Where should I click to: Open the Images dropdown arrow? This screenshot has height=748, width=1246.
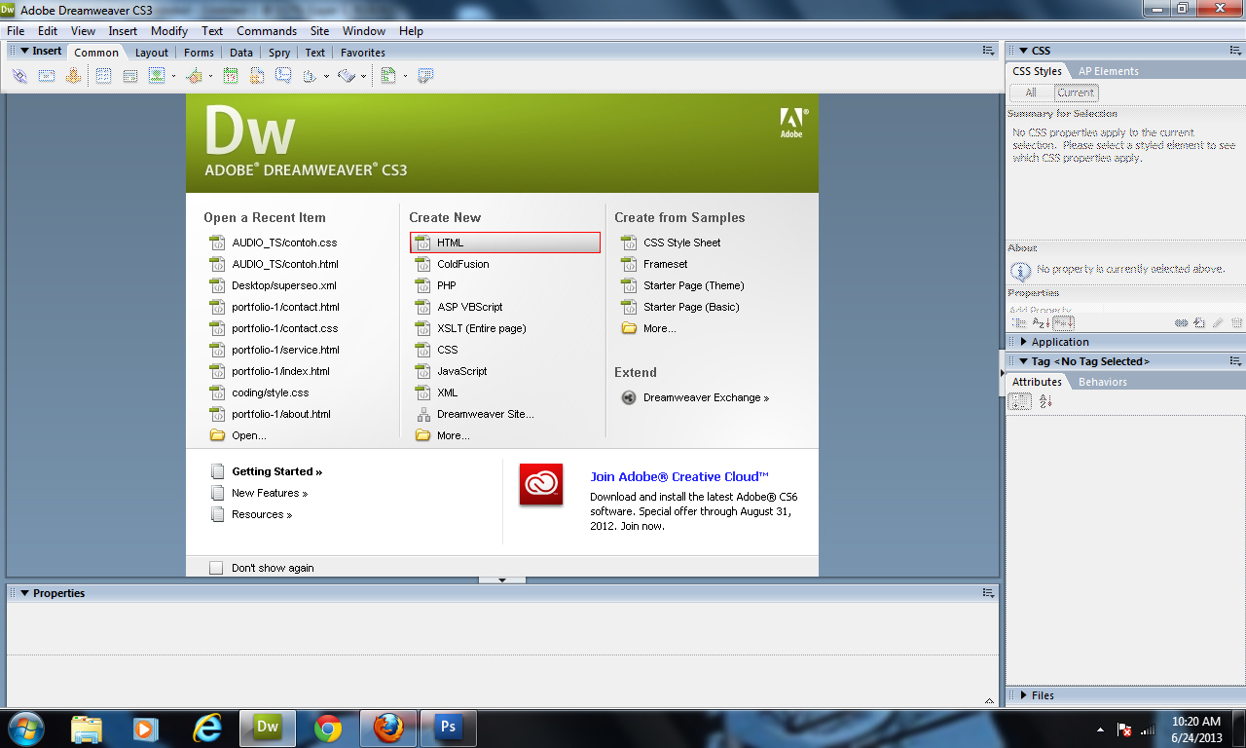coord(174,76)
